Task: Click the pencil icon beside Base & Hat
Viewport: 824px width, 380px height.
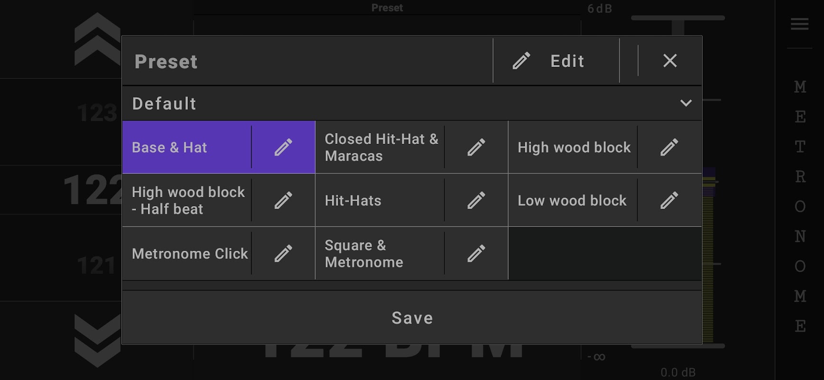Action: 283,147
